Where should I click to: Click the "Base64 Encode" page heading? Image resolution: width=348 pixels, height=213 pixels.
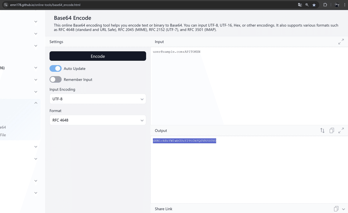click(x=72, y=18)
